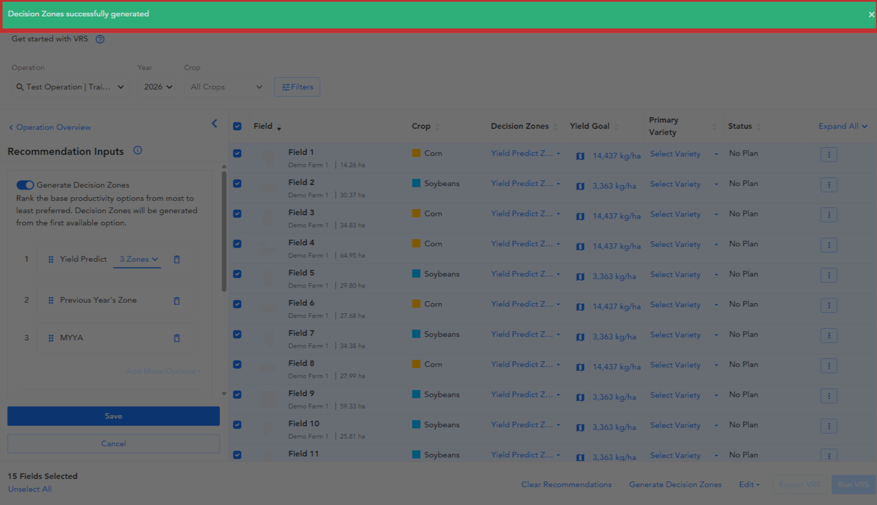The height and width of the screenshot is (505, 877).
Task: Open the Year 2026 dropdown
Action: pos(157,87)
